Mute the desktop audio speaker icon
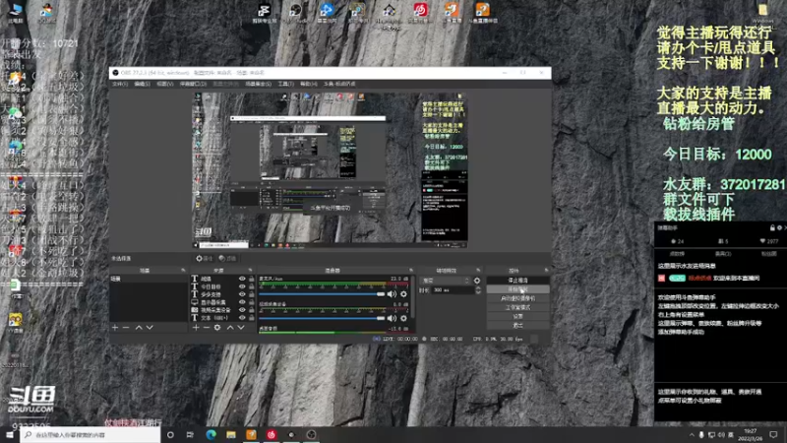 pos(392,293)
